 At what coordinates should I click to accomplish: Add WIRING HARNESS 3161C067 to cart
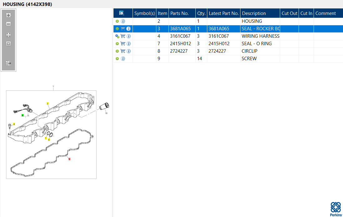point(123,36)
